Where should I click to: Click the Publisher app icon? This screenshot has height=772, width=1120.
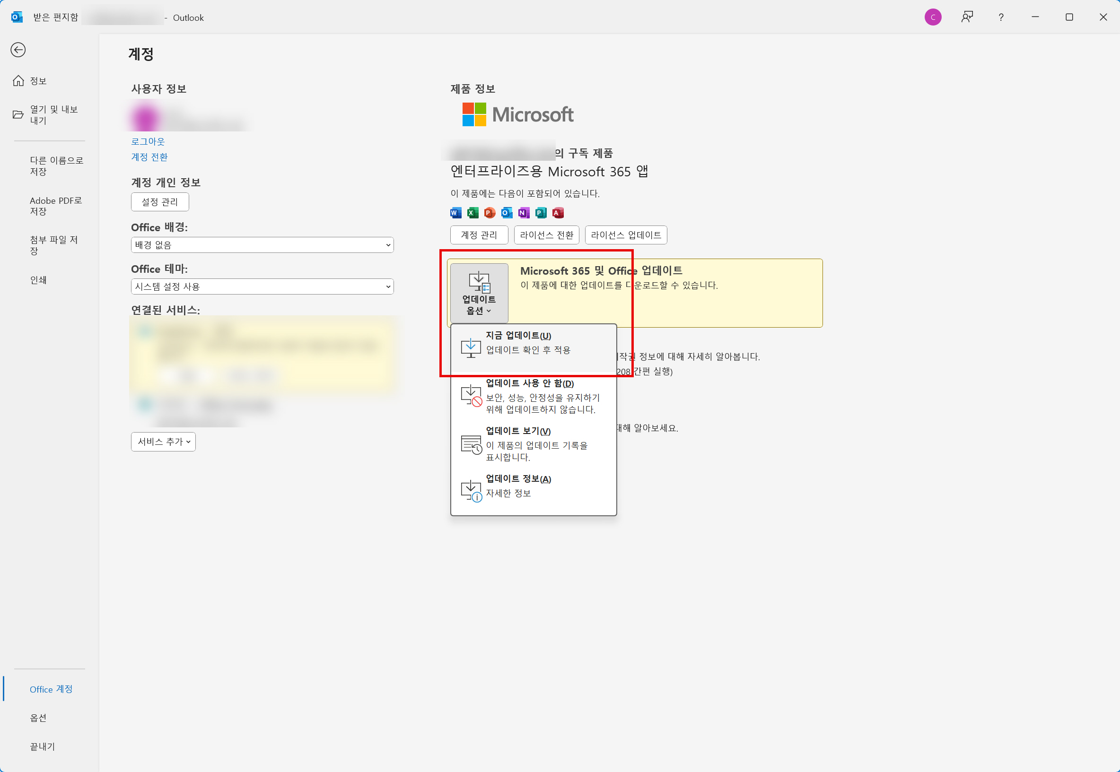pyautogui.click(x=541, y=213)
